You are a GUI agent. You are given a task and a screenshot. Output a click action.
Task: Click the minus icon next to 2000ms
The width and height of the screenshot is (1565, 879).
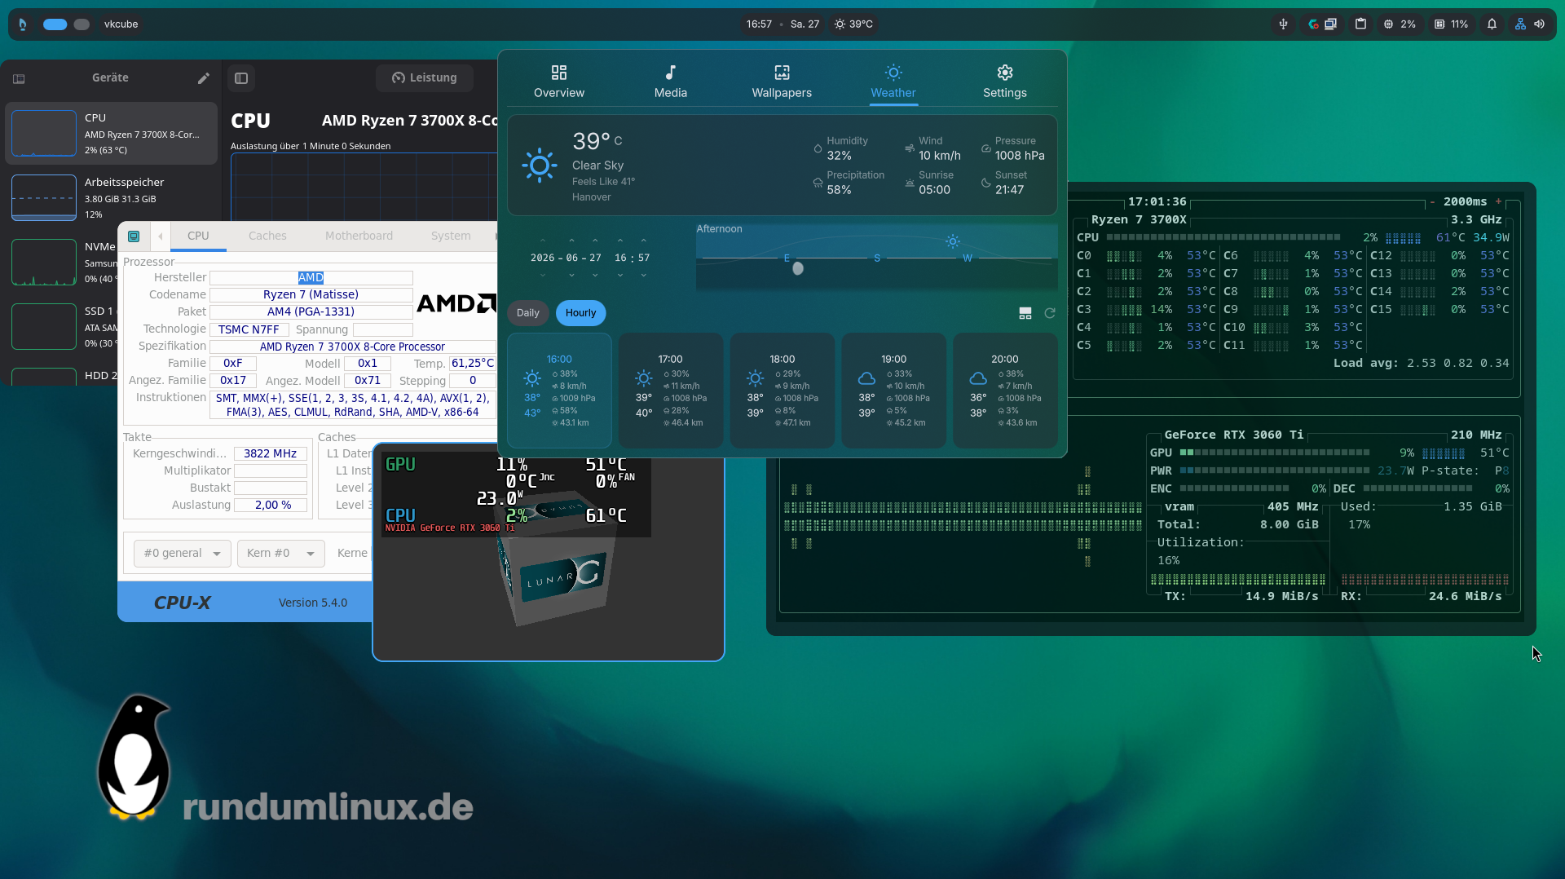pyautogui.click(x=1432, y=201)
